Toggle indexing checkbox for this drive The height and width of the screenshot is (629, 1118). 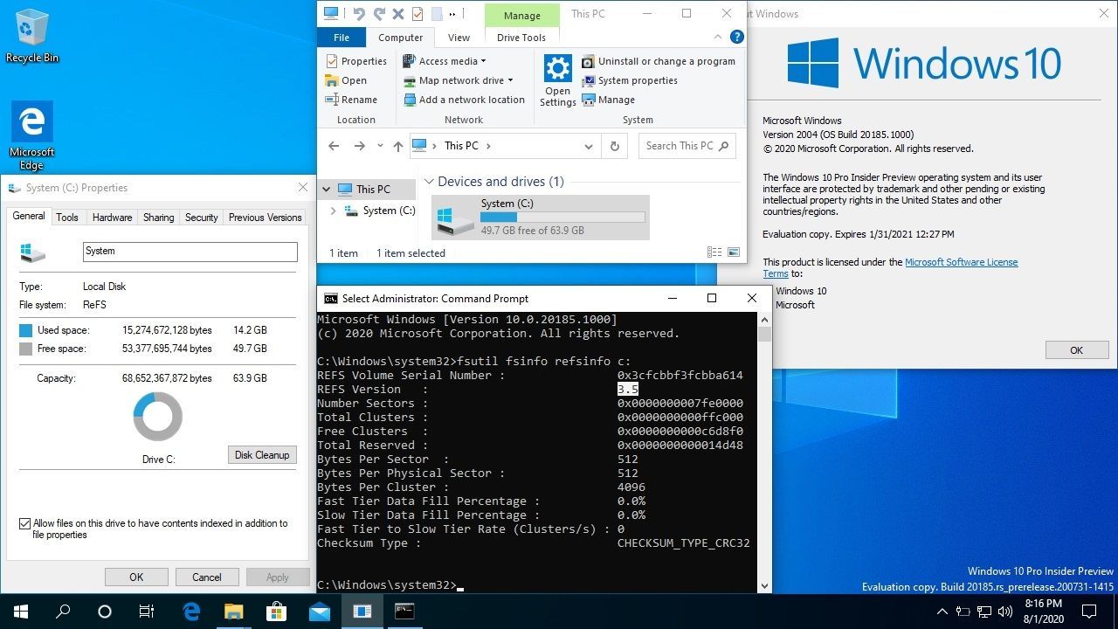click(24, 524)
